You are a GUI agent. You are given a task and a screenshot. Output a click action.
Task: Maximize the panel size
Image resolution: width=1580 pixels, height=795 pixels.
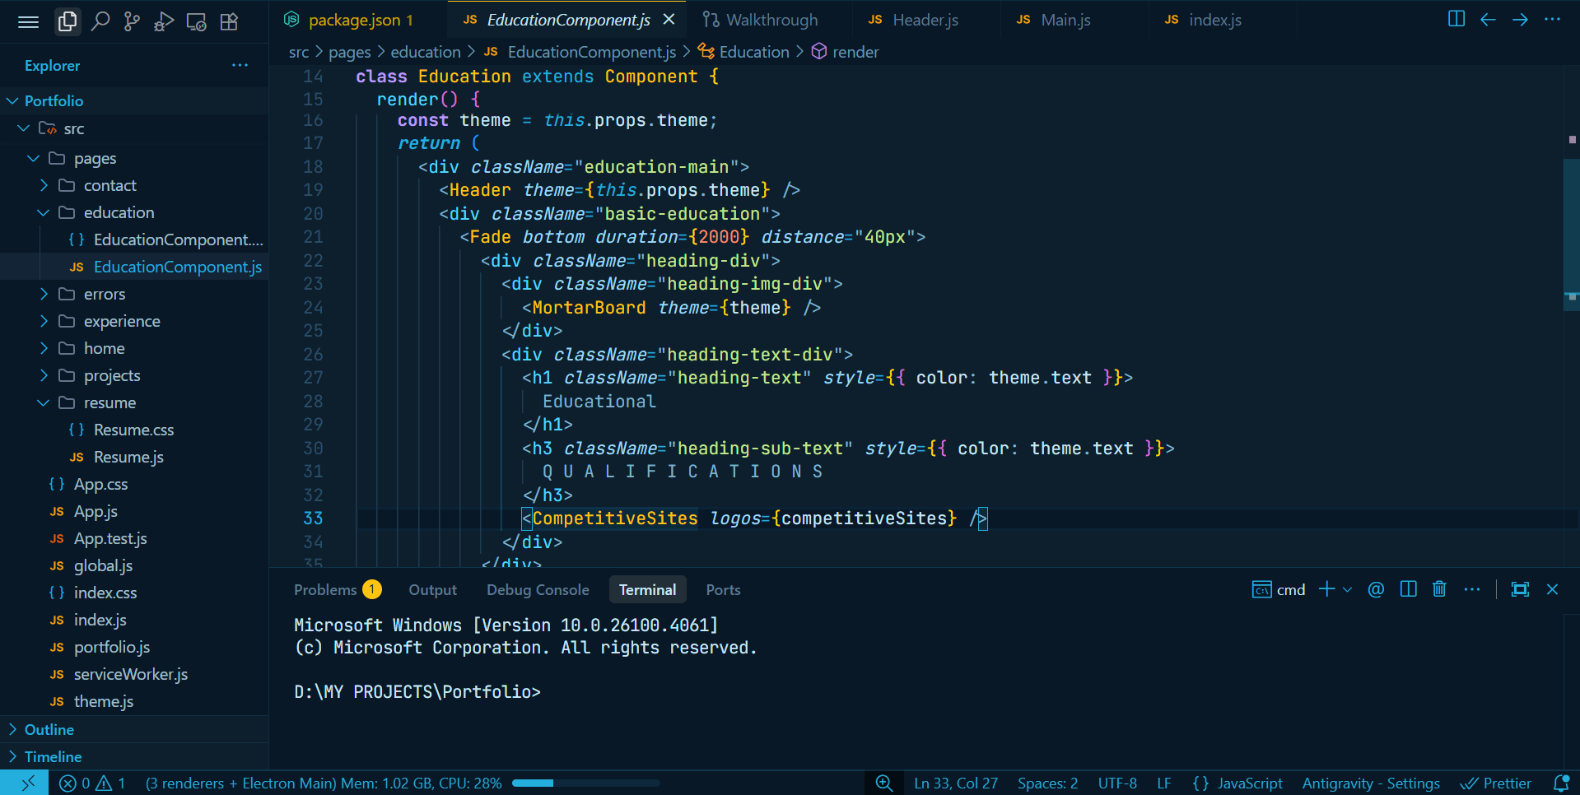(1520, 589)
